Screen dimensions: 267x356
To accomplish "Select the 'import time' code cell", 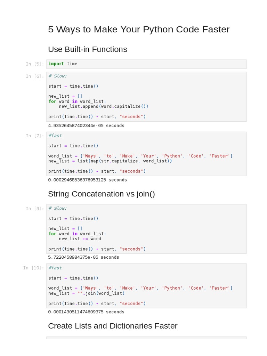I will click(x=146, y=64).
